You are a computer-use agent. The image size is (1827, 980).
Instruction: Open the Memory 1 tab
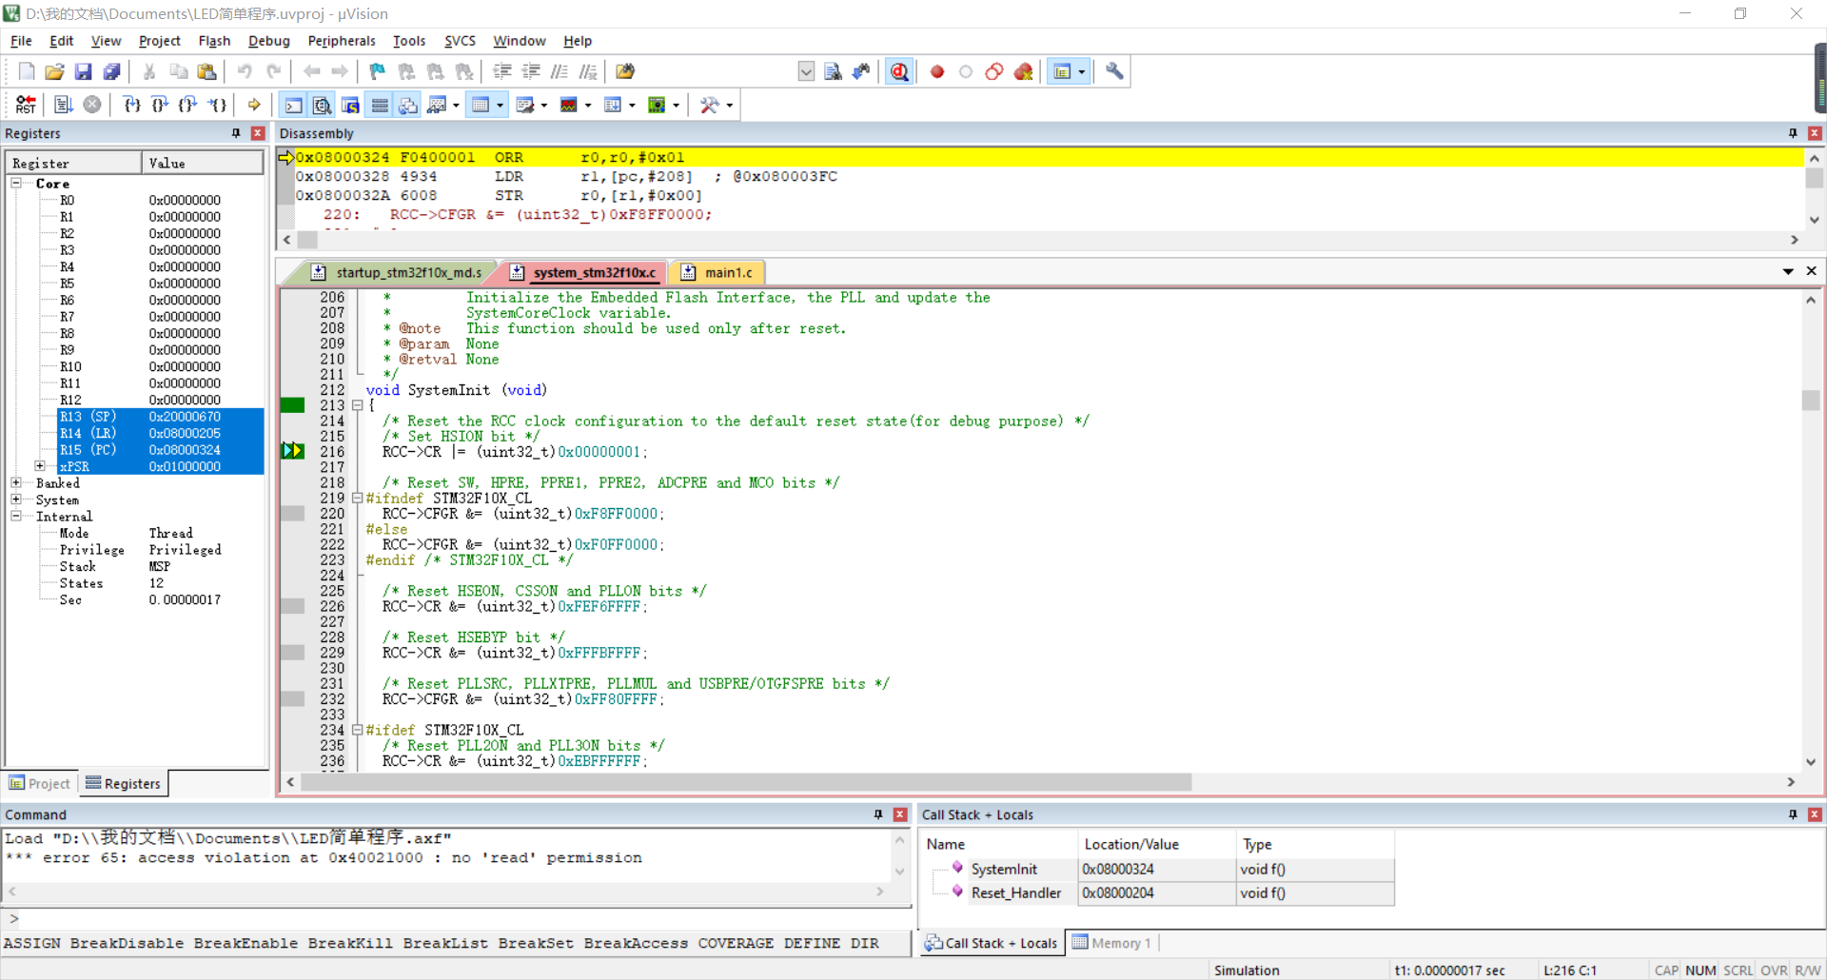tap(1112, 943)
